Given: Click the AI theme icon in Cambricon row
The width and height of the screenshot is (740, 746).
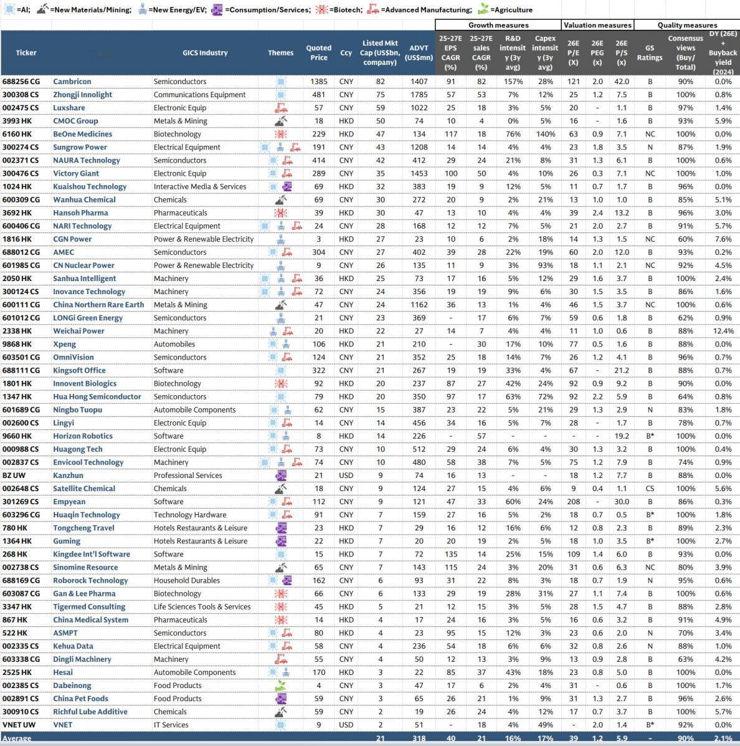Looking at the screenshot, I should pyautogui.click(x=280, y=82).
